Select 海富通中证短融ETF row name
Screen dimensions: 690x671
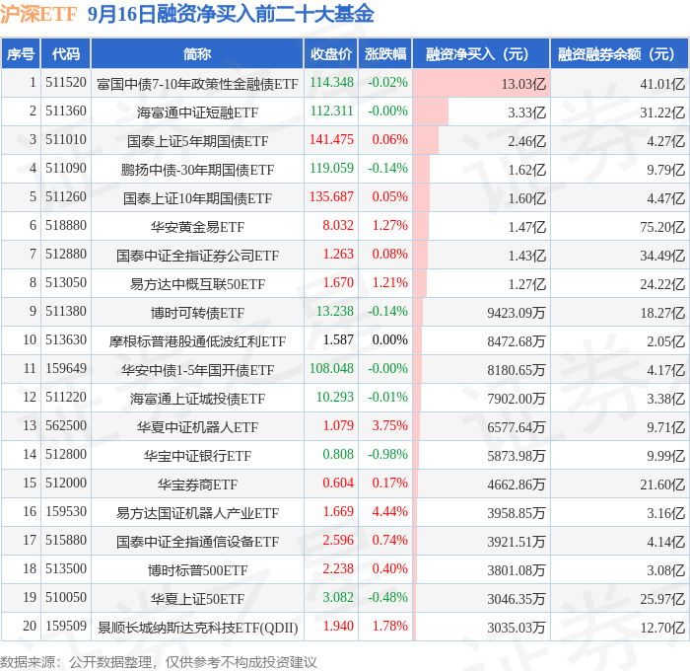coord(197,112)
